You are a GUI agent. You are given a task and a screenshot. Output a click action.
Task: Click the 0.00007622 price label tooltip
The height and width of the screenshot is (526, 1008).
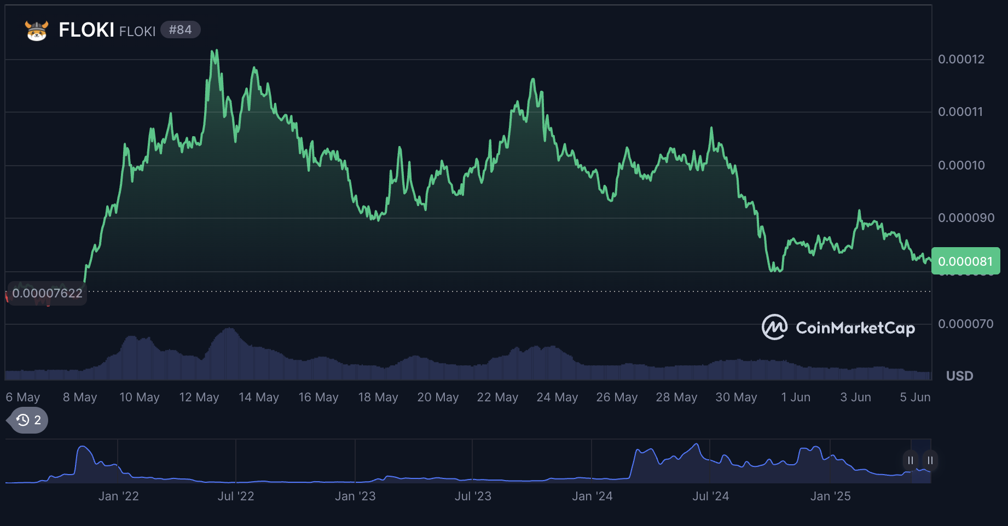tap(47, 293)
